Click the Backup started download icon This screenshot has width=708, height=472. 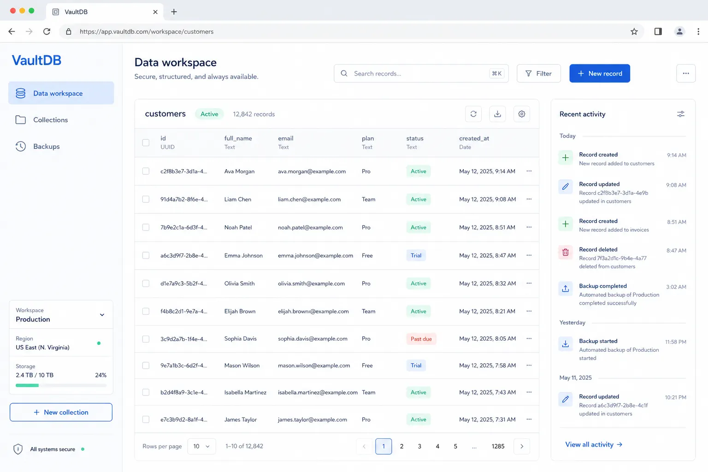click(566, 344)
